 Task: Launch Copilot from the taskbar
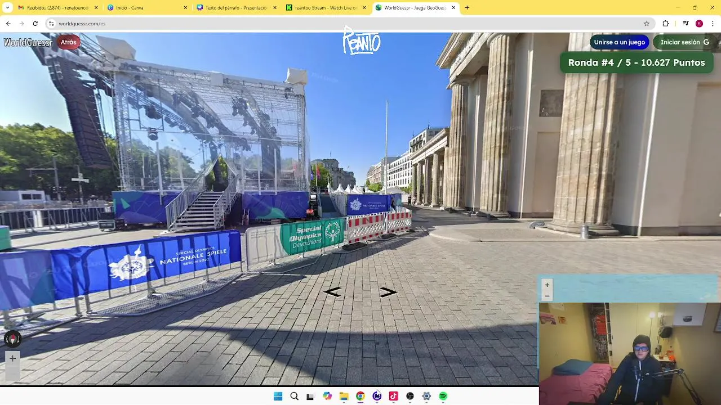(327, 397)
